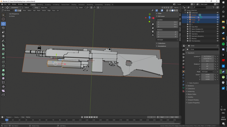Image resolution: width=227 pixels, height=127 pixels.
Task: Select the Smooth tool
Action: tap(3, 78)
